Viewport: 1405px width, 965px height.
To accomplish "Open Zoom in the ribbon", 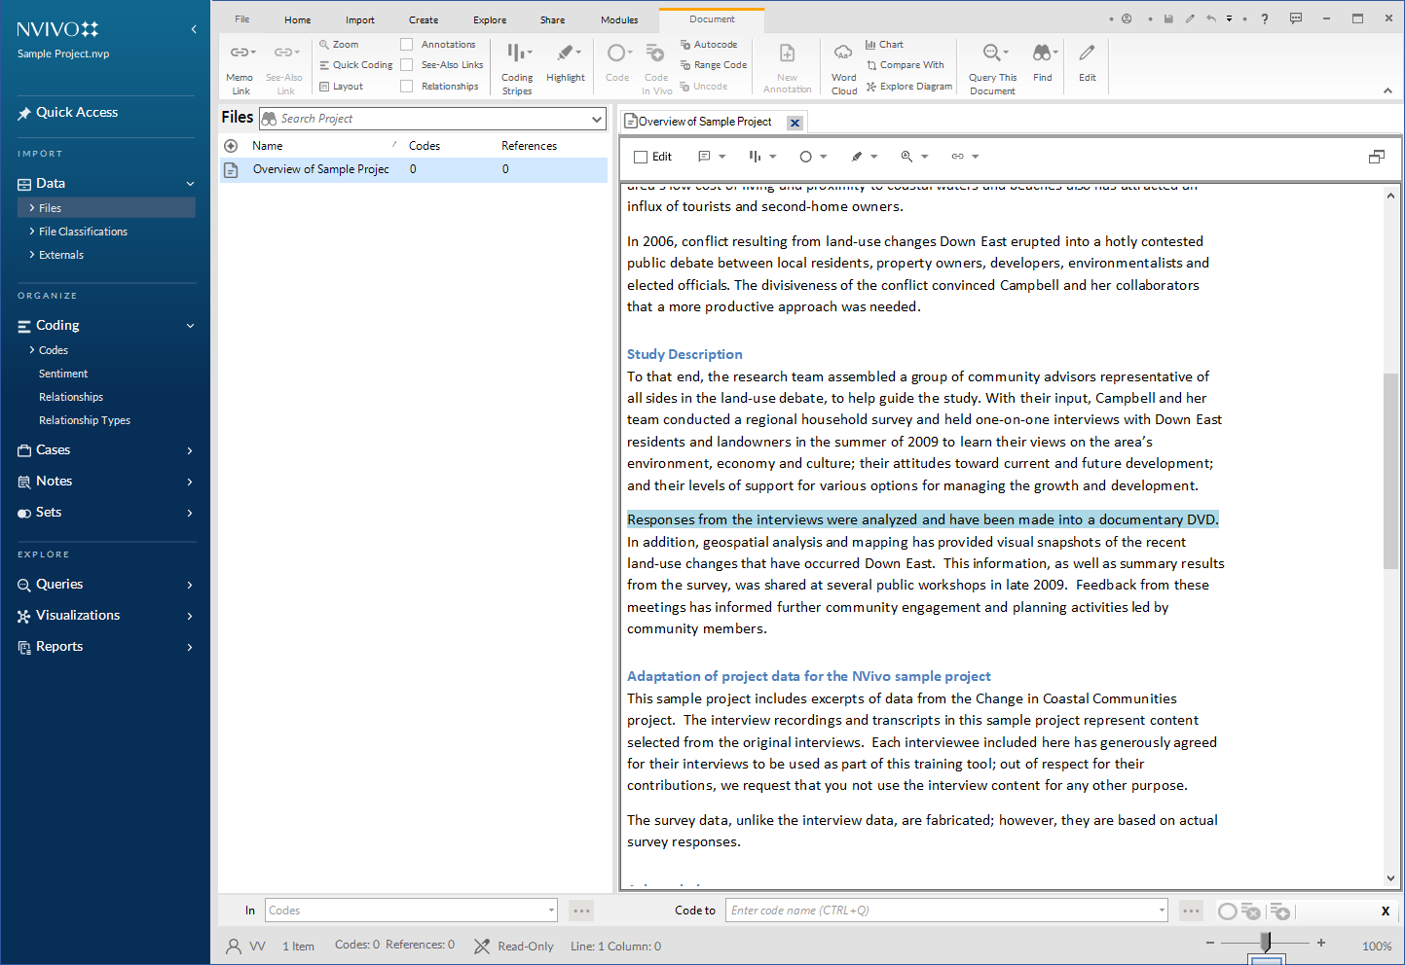I will point(339,45).
